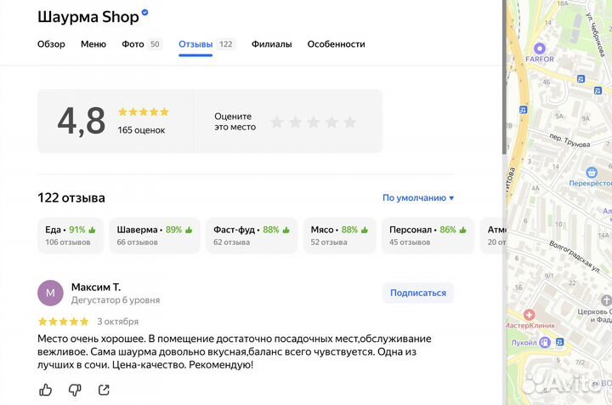
Task: Click the МастерКлиник map marker
Action: (529, 315)
